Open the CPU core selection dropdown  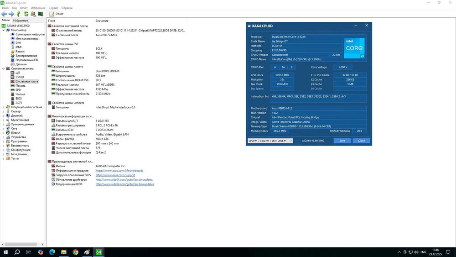point(270,141)
